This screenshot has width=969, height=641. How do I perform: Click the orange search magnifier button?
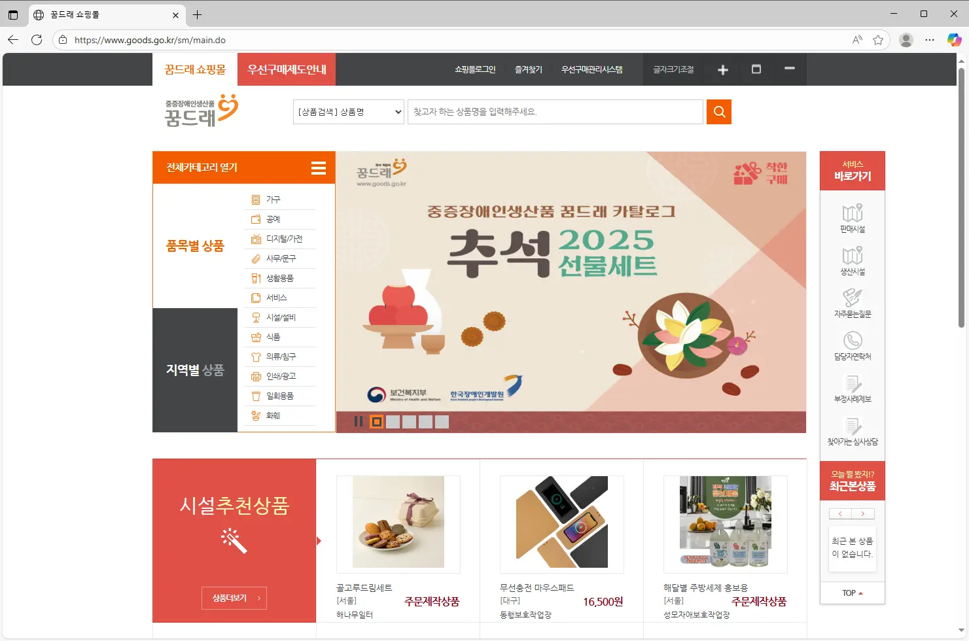point(719,112)
